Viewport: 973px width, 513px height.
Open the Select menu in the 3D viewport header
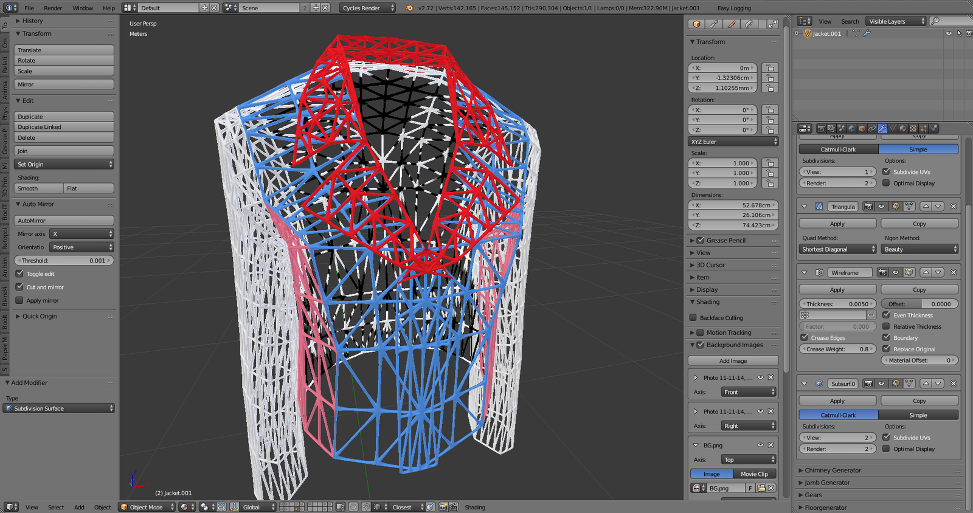pyautogui.click(x=56, y=507)
